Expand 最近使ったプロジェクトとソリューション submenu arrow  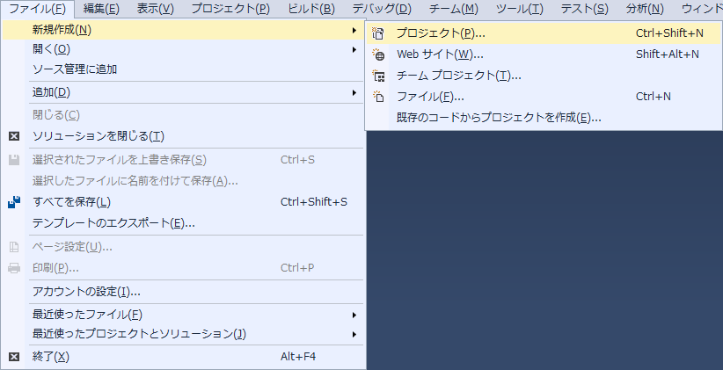354,334
